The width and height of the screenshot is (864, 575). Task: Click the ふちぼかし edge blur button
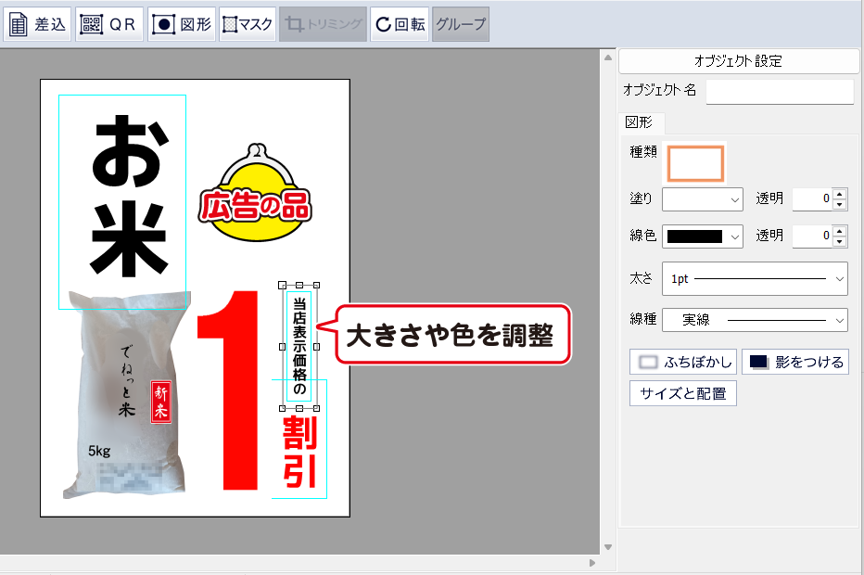coord(683,362)
